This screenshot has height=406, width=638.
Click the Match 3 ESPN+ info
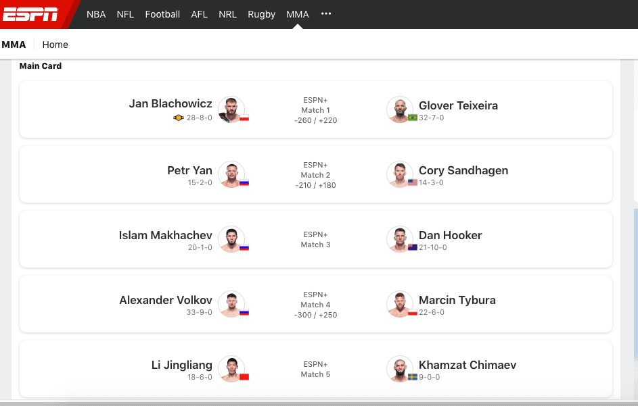(x=315, y=240)
